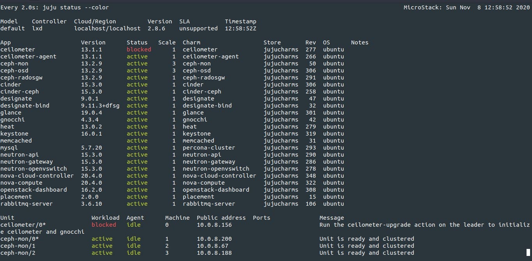Select 'memcached' app name

pyautogui.click(x=16, y=141)
